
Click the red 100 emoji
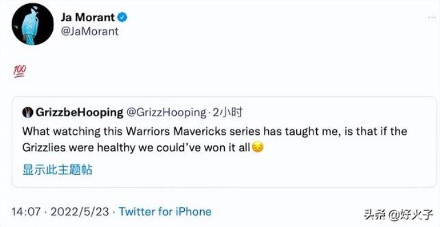[19, 71]
